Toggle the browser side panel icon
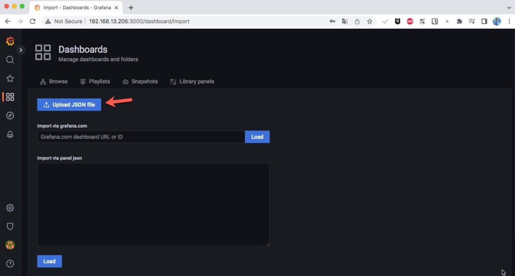Viewport: 515px width, 276px height. click(484, 21)
